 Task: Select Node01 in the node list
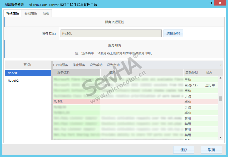28,73
